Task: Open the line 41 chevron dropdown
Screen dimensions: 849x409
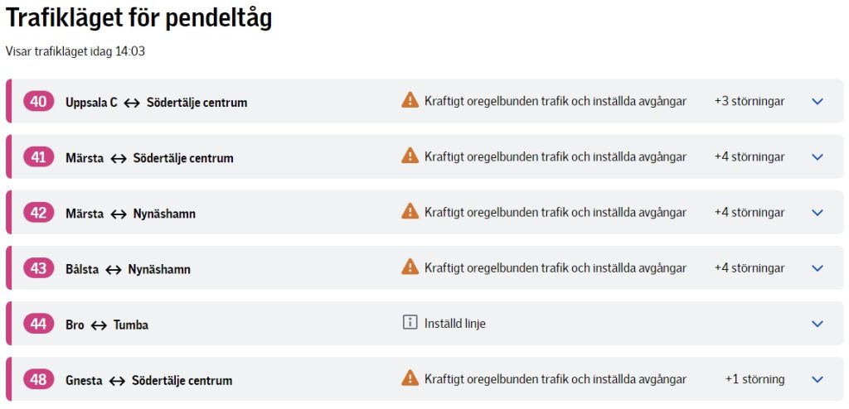Action: [x=817, y=157]
